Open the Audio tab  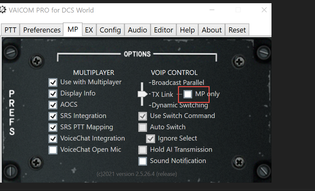(137, 30)
